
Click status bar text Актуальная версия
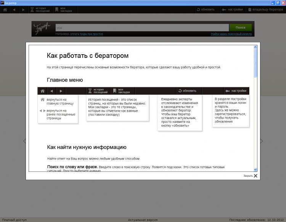tap(143, 220)
